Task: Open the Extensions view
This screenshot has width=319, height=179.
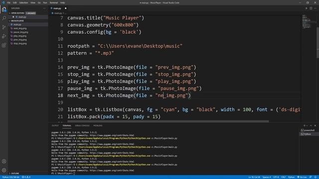Action: coord(4,45)
